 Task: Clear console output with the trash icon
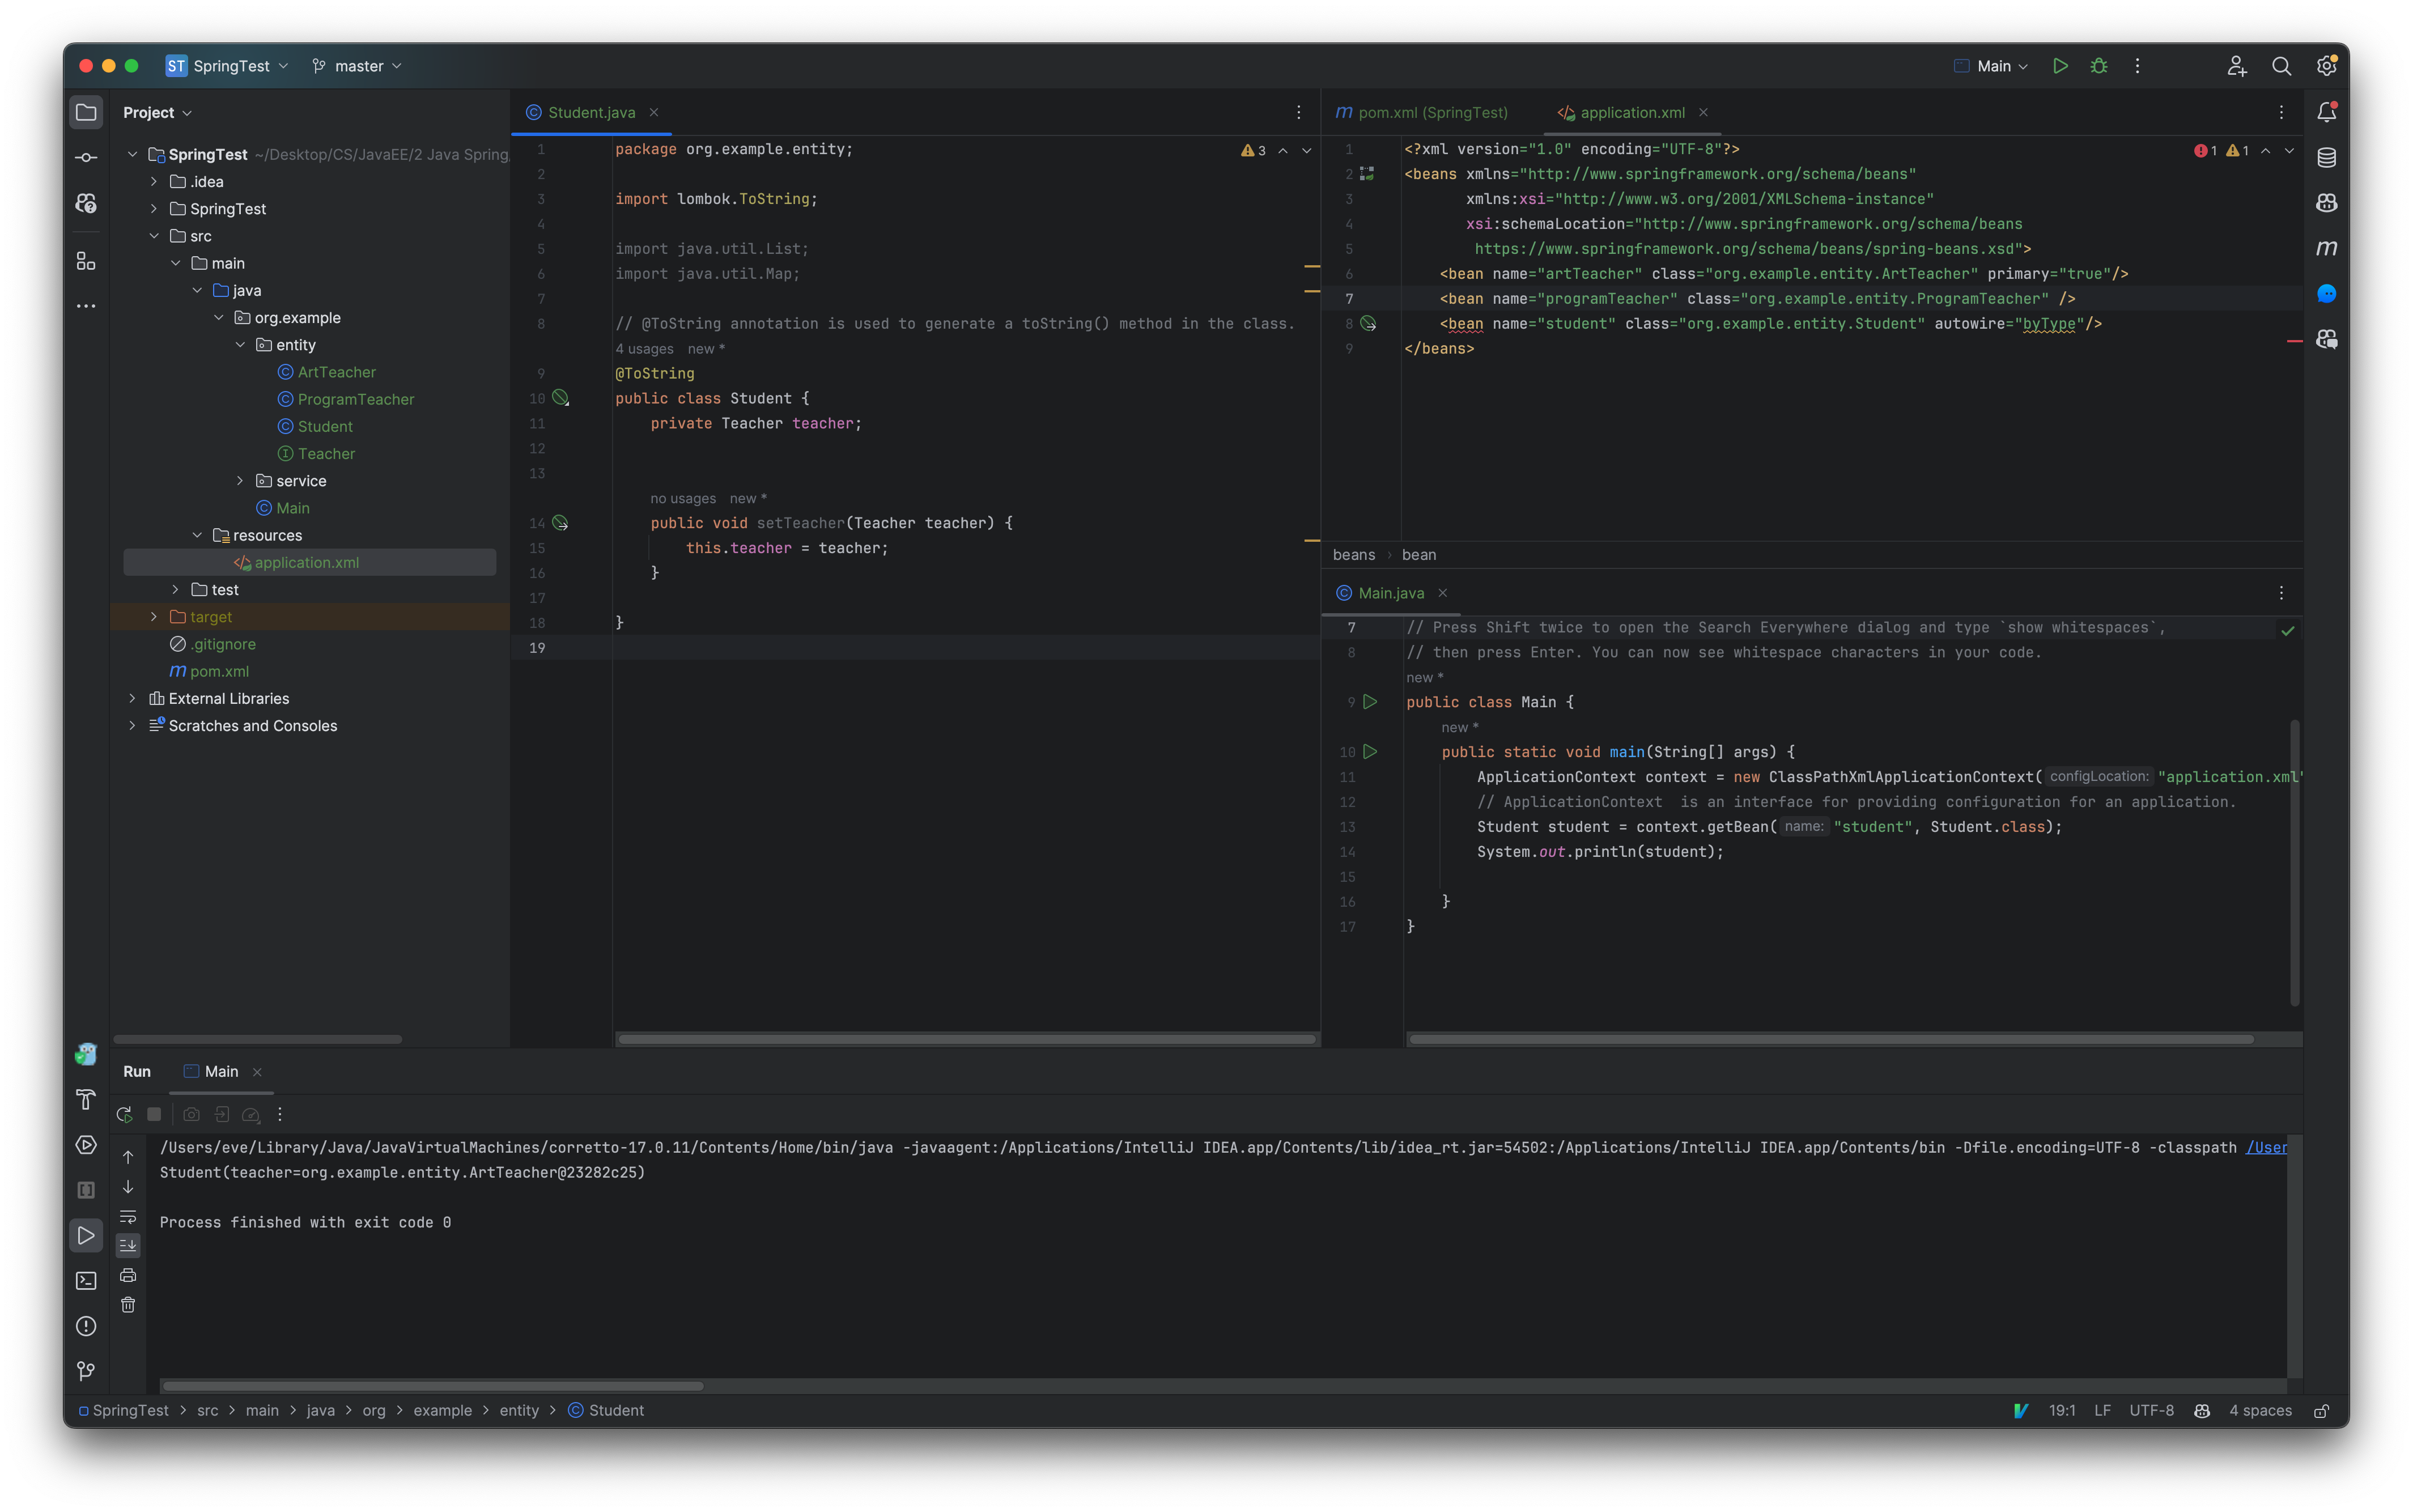(x=129, y=1304)
